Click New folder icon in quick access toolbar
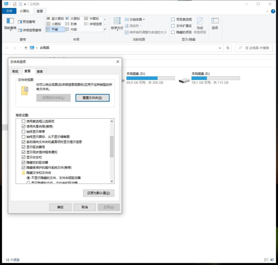 tap(20, 4)
